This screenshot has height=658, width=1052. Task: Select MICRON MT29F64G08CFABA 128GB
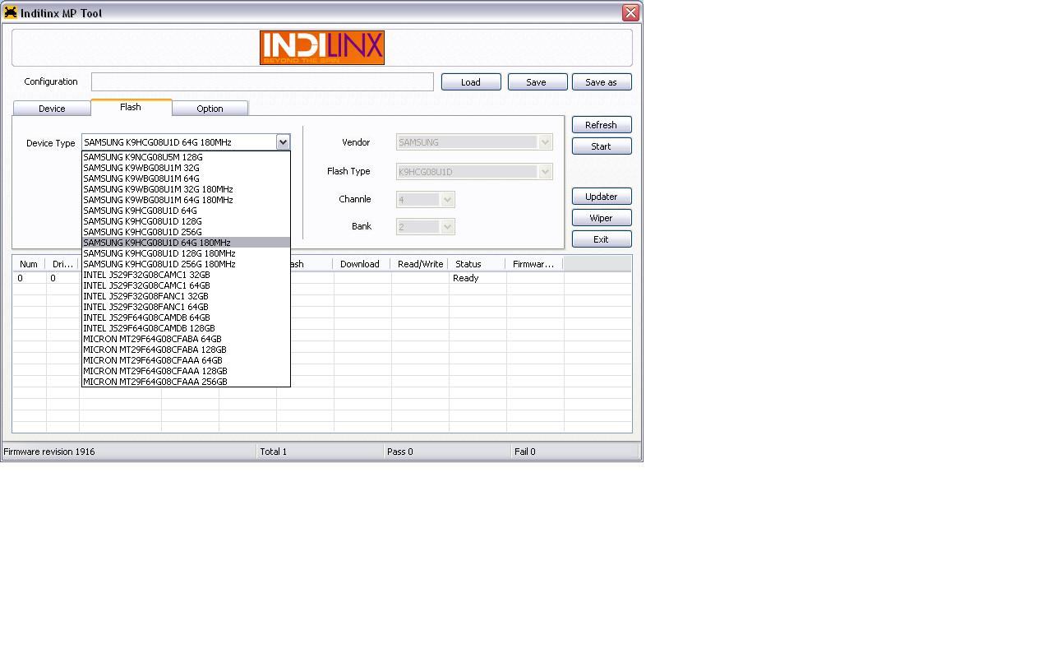coord(186,350)
